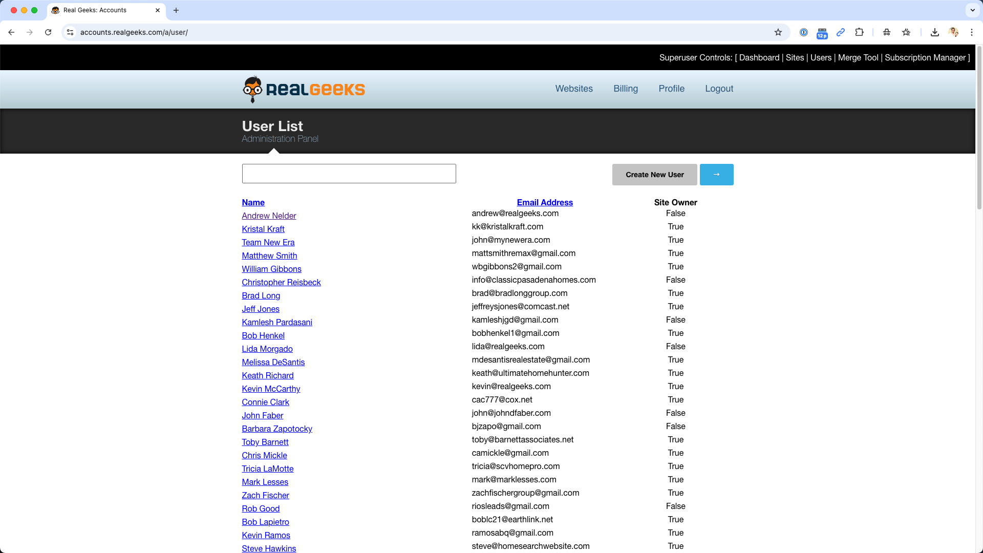983x553 pixels.
Task: View site information icon in address bar
Action: pyautogui.click(x=71, y=32)
